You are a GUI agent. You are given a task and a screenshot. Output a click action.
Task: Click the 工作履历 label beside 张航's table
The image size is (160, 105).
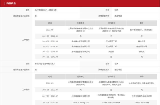(x=26, y=40)
